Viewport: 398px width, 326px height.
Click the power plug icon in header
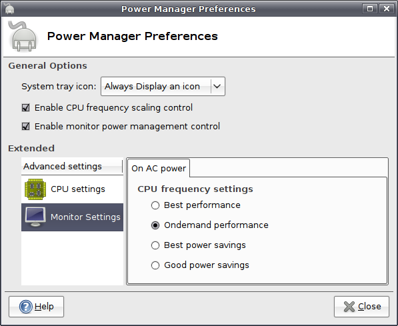(x=23, y=36)
